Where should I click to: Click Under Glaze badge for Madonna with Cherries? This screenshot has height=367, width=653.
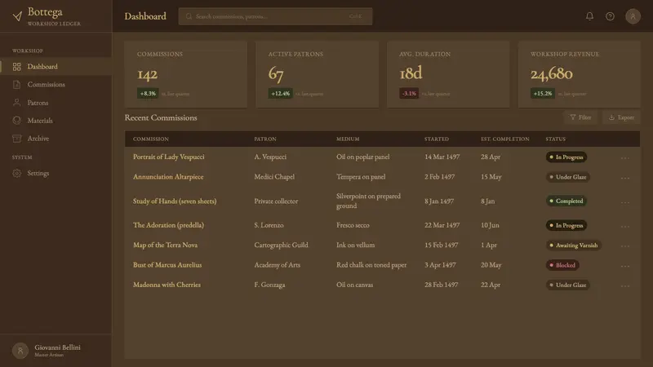coord(567,285)
